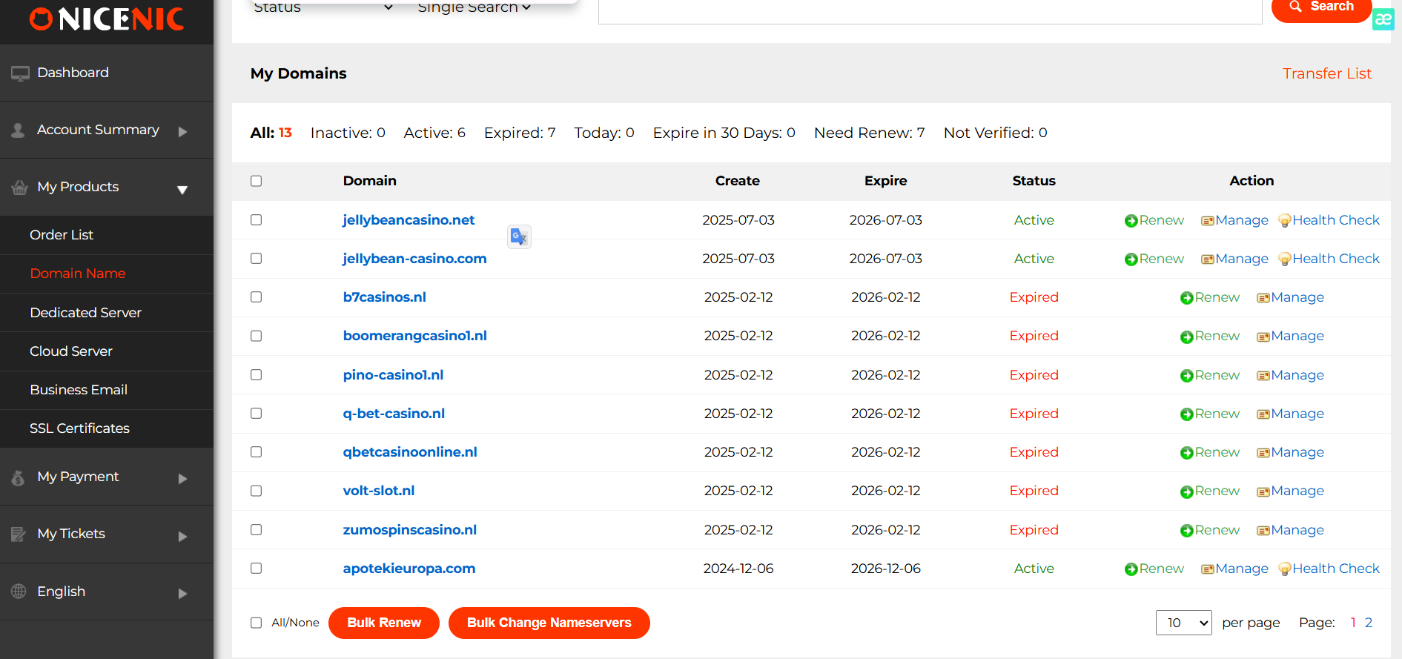
Task: Tick the pino-casino1.nl checkbox
Action: (x=257, y=374)
